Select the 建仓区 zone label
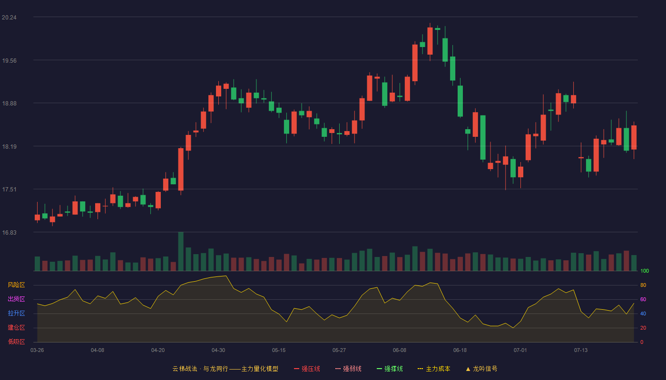 pos(16,328)
